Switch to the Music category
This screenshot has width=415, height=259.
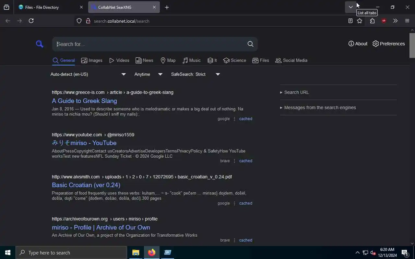point(191,60)
